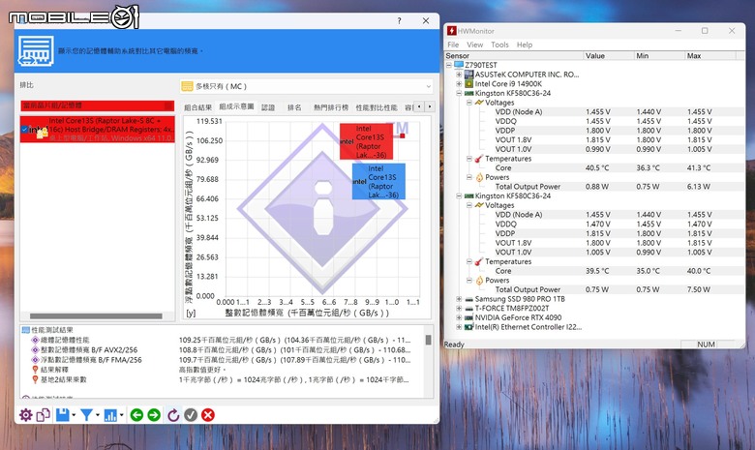Switch to the 組合結果 tab

(197, 107)
